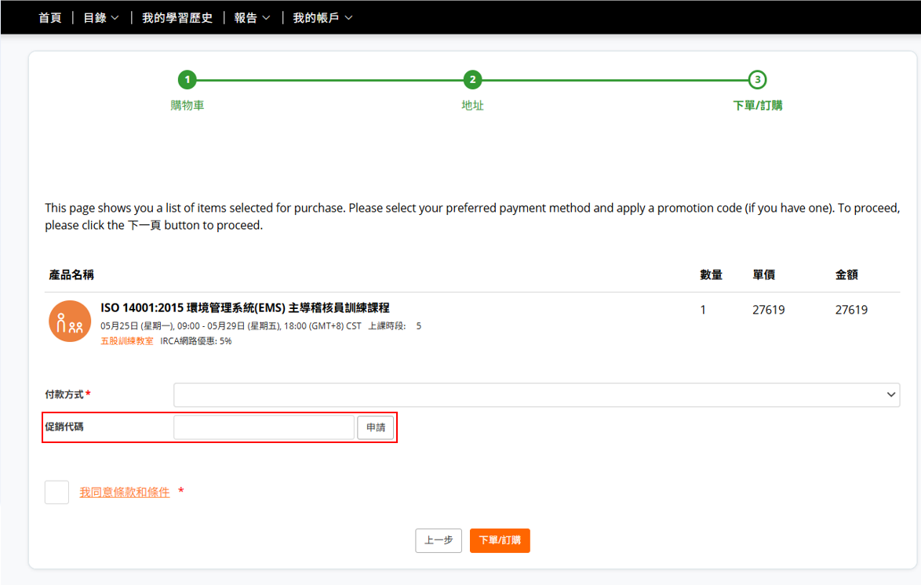Click the 上一步 back button

pos(439,540)
